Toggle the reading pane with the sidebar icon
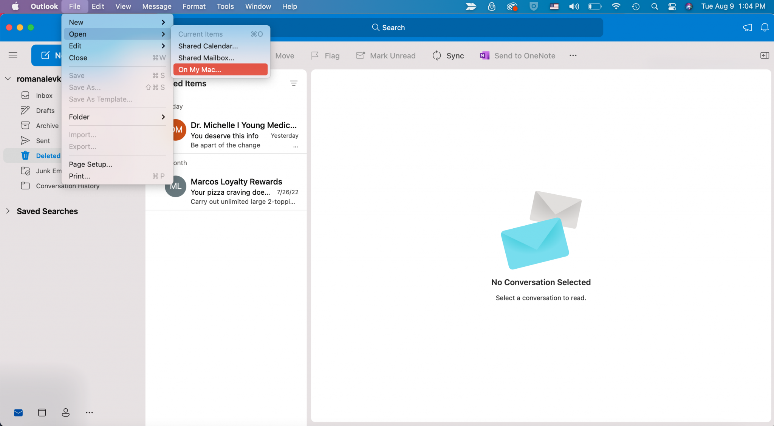This screenshot has width=774, height=426. (765, 55)
